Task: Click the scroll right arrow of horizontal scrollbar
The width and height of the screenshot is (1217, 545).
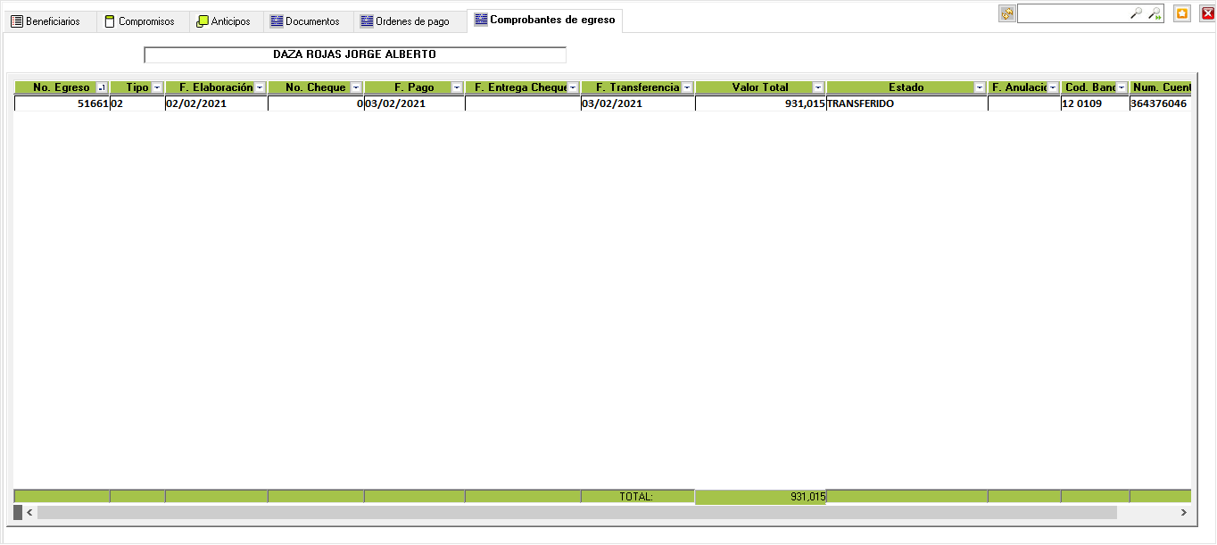Action: click(1183, 513)
